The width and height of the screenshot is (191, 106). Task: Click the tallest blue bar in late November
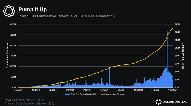(x=167, y=59)
